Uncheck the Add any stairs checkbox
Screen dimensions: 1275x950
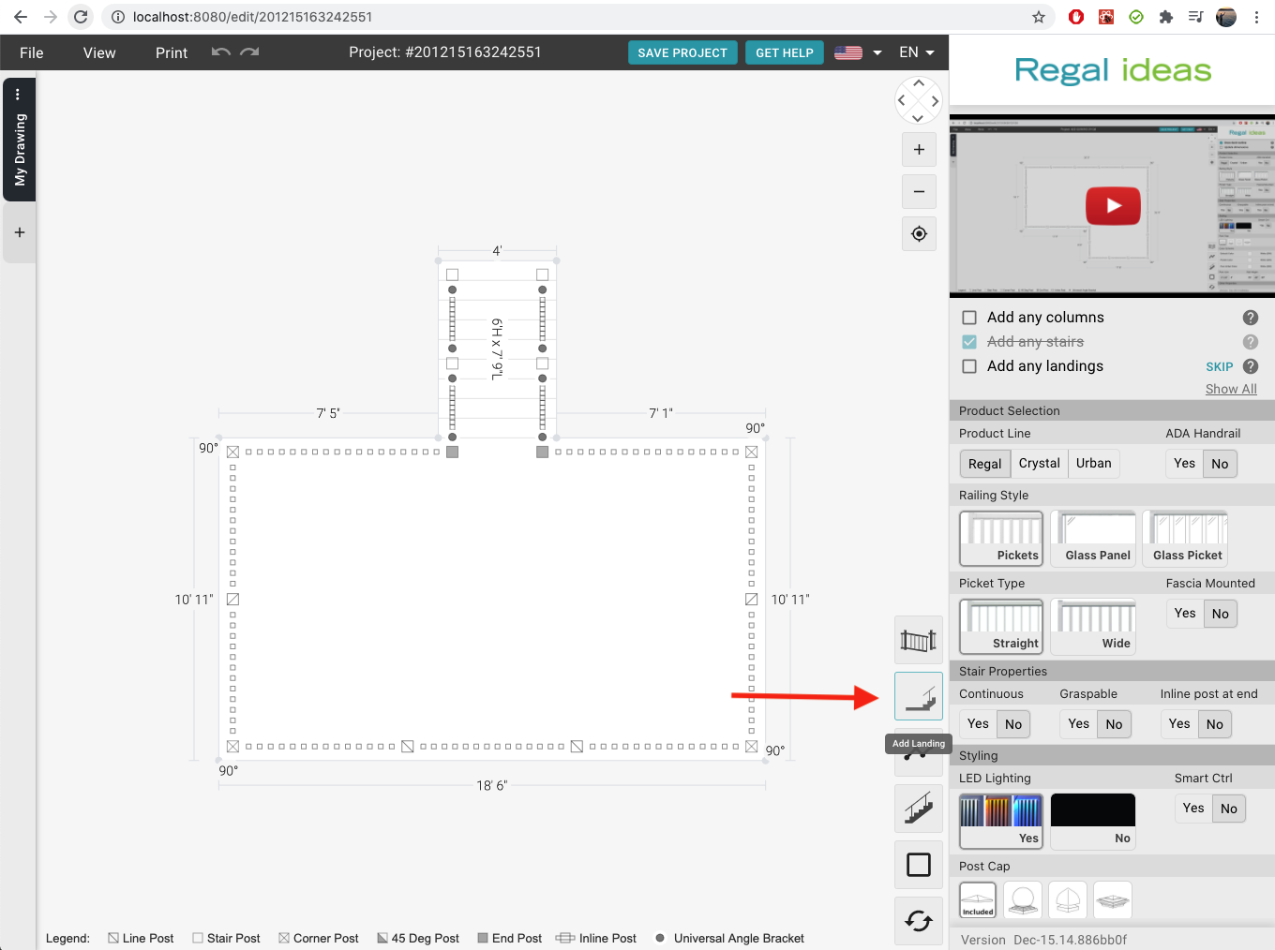(x=968, y=341)
